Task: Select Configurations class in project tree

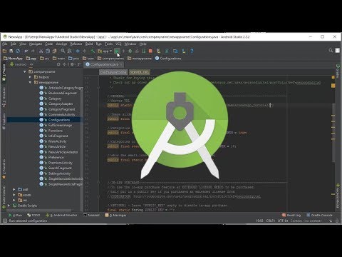Action: click(59, 120)
